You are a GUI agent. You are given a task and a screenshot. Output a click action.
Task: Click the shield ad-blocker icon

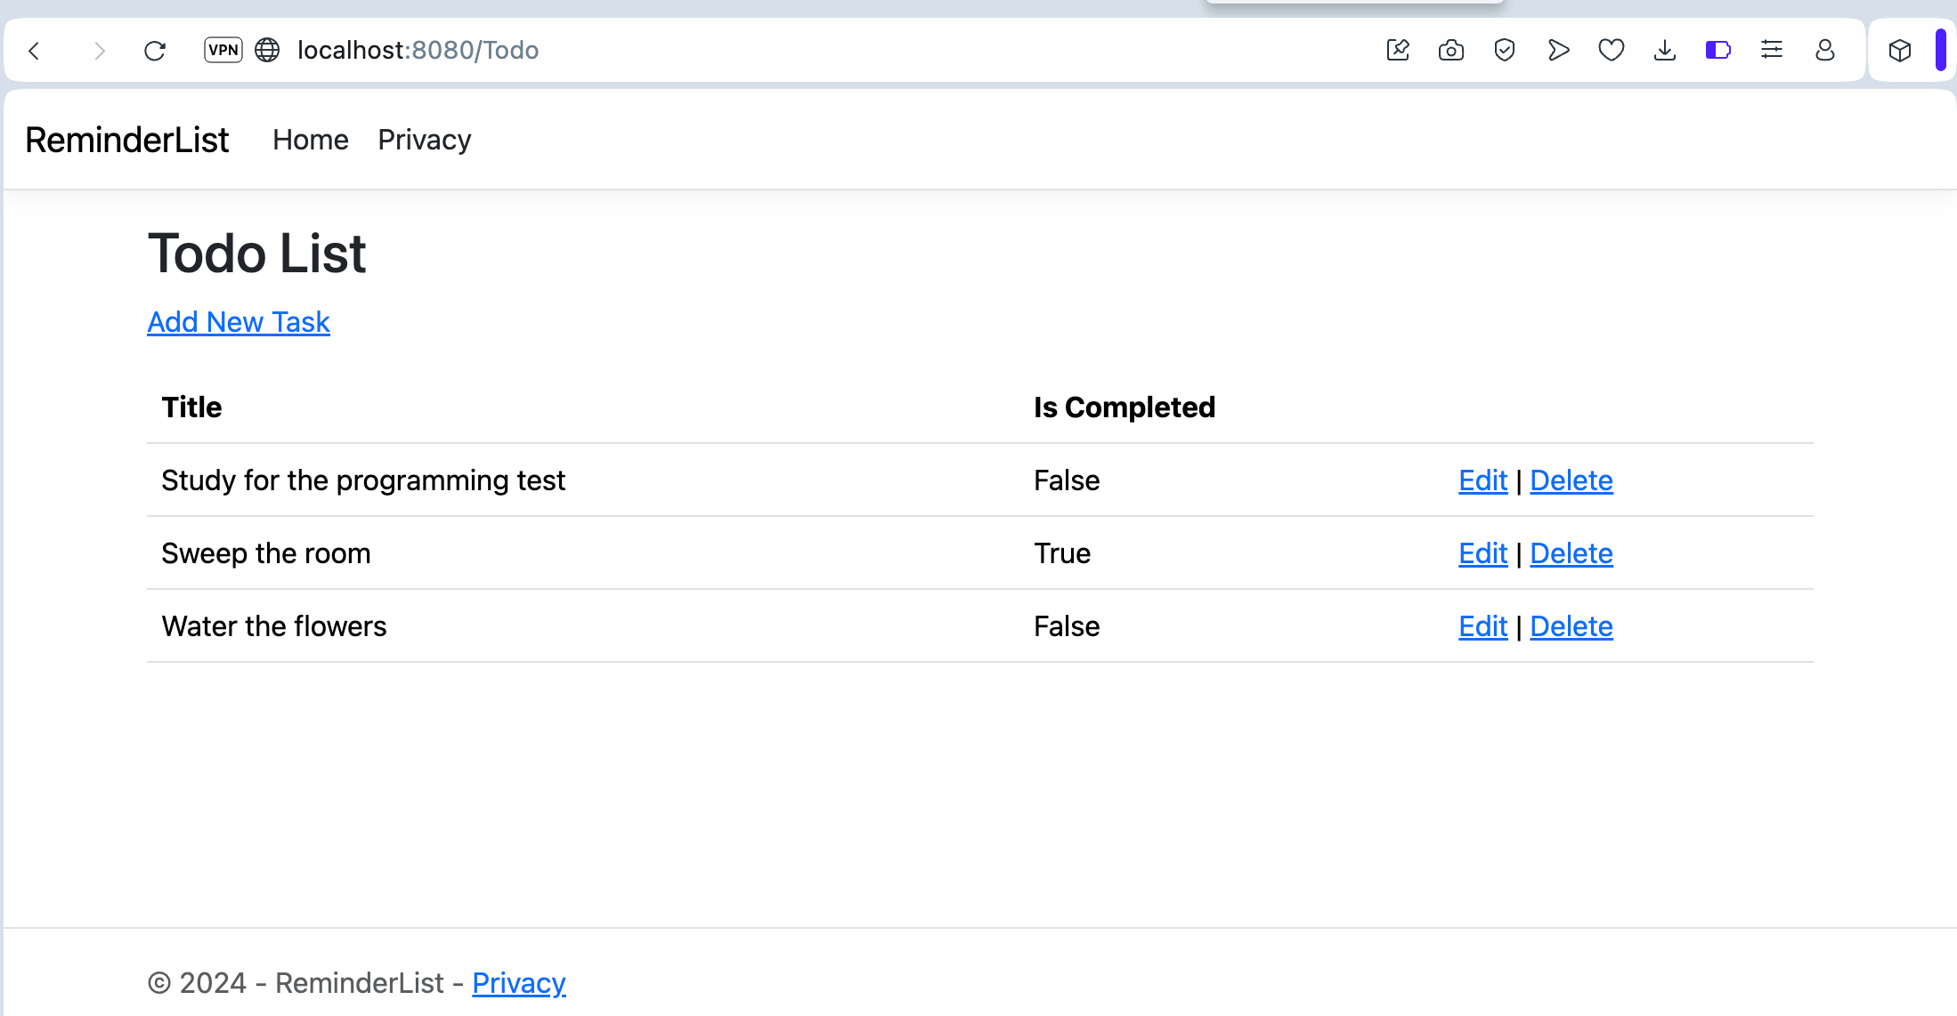(x=1505, y=50)
